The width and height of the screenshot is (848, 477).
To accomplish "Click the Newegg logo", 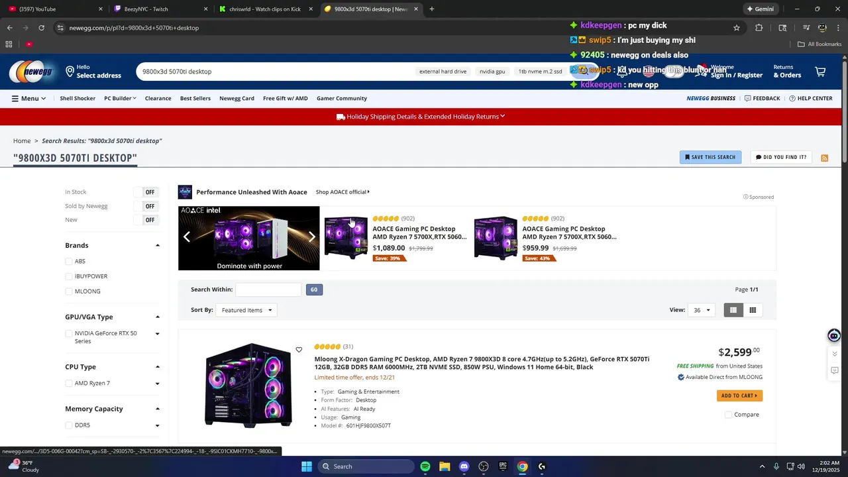I will 32,72.
